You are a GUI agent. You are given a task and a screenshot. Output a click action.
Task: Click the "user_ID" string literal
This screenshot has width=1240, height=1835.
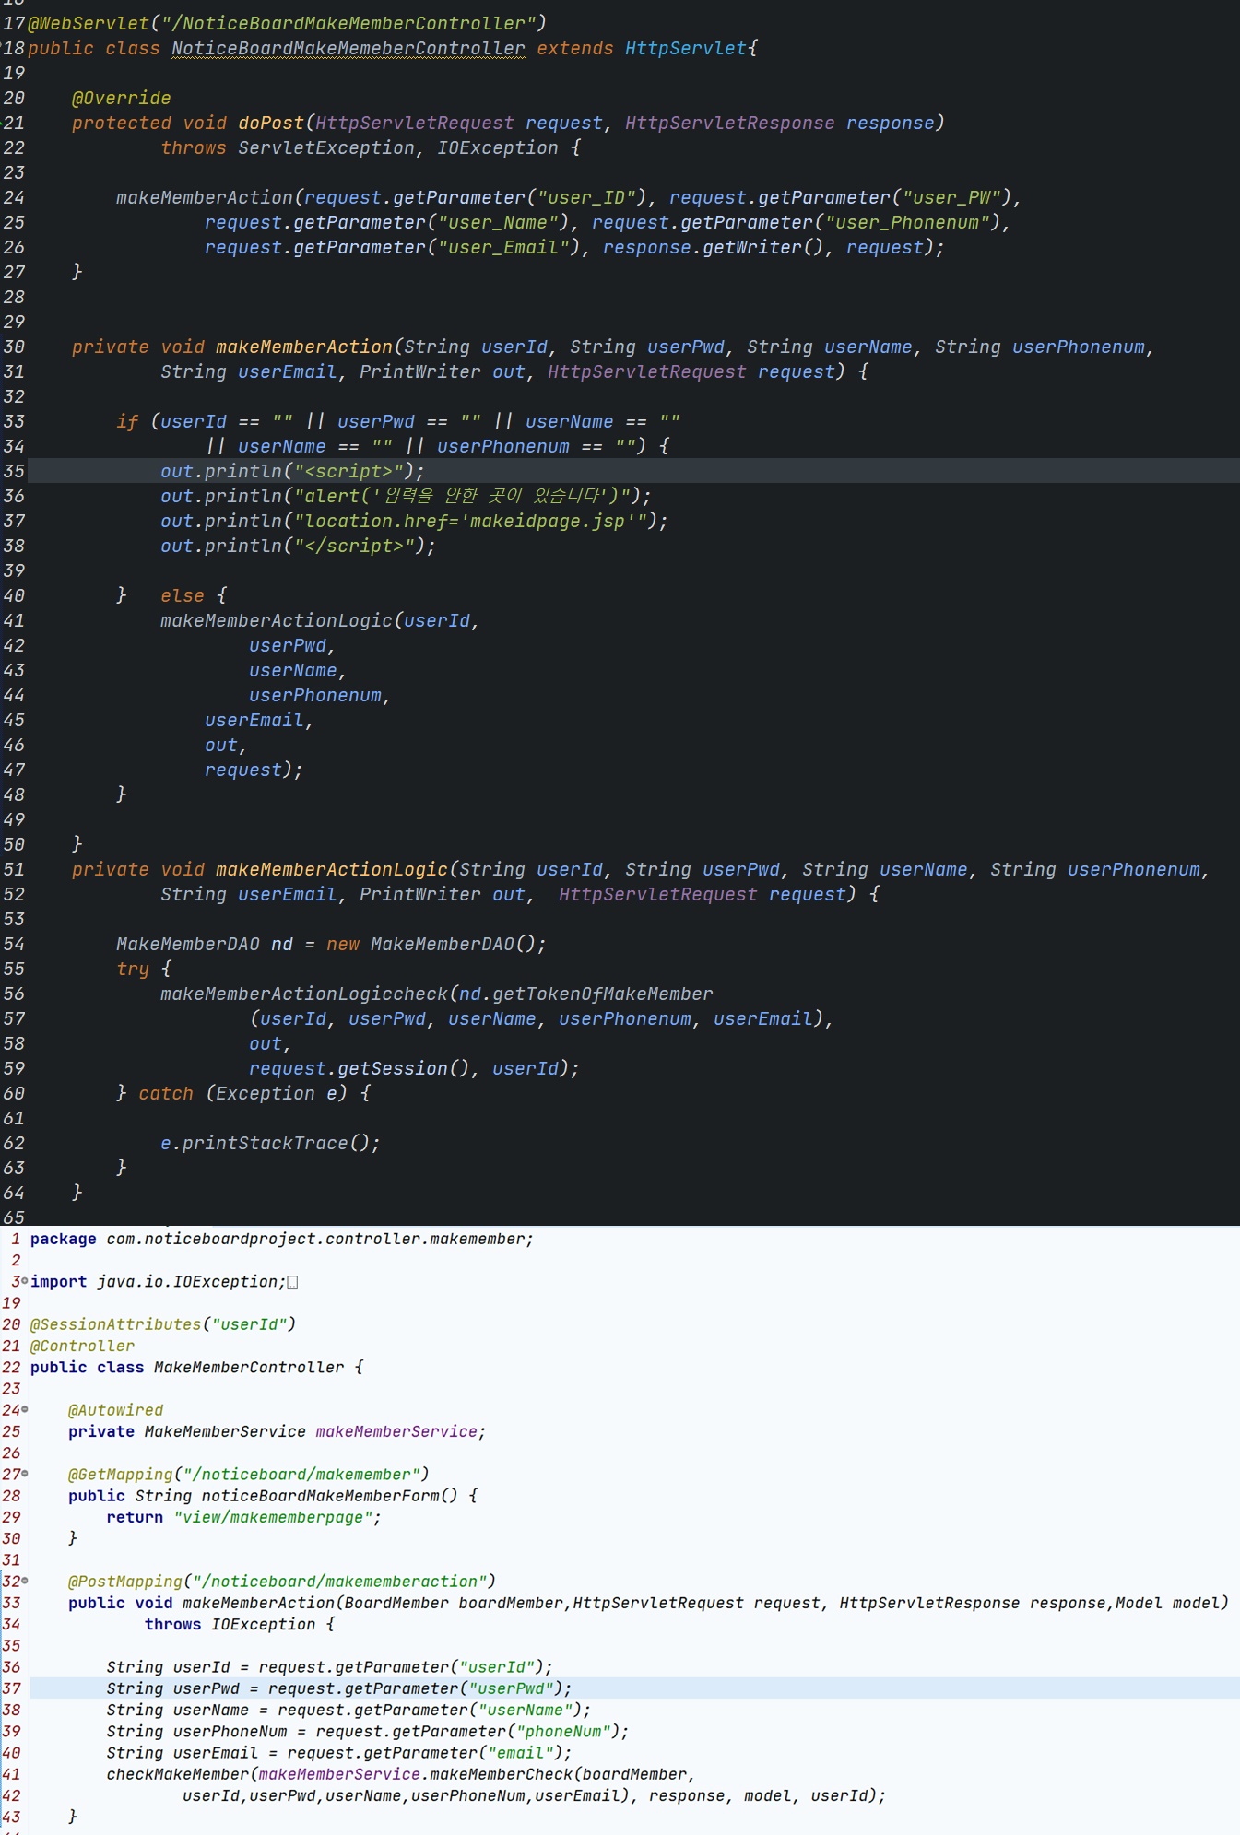coord(587,197)
